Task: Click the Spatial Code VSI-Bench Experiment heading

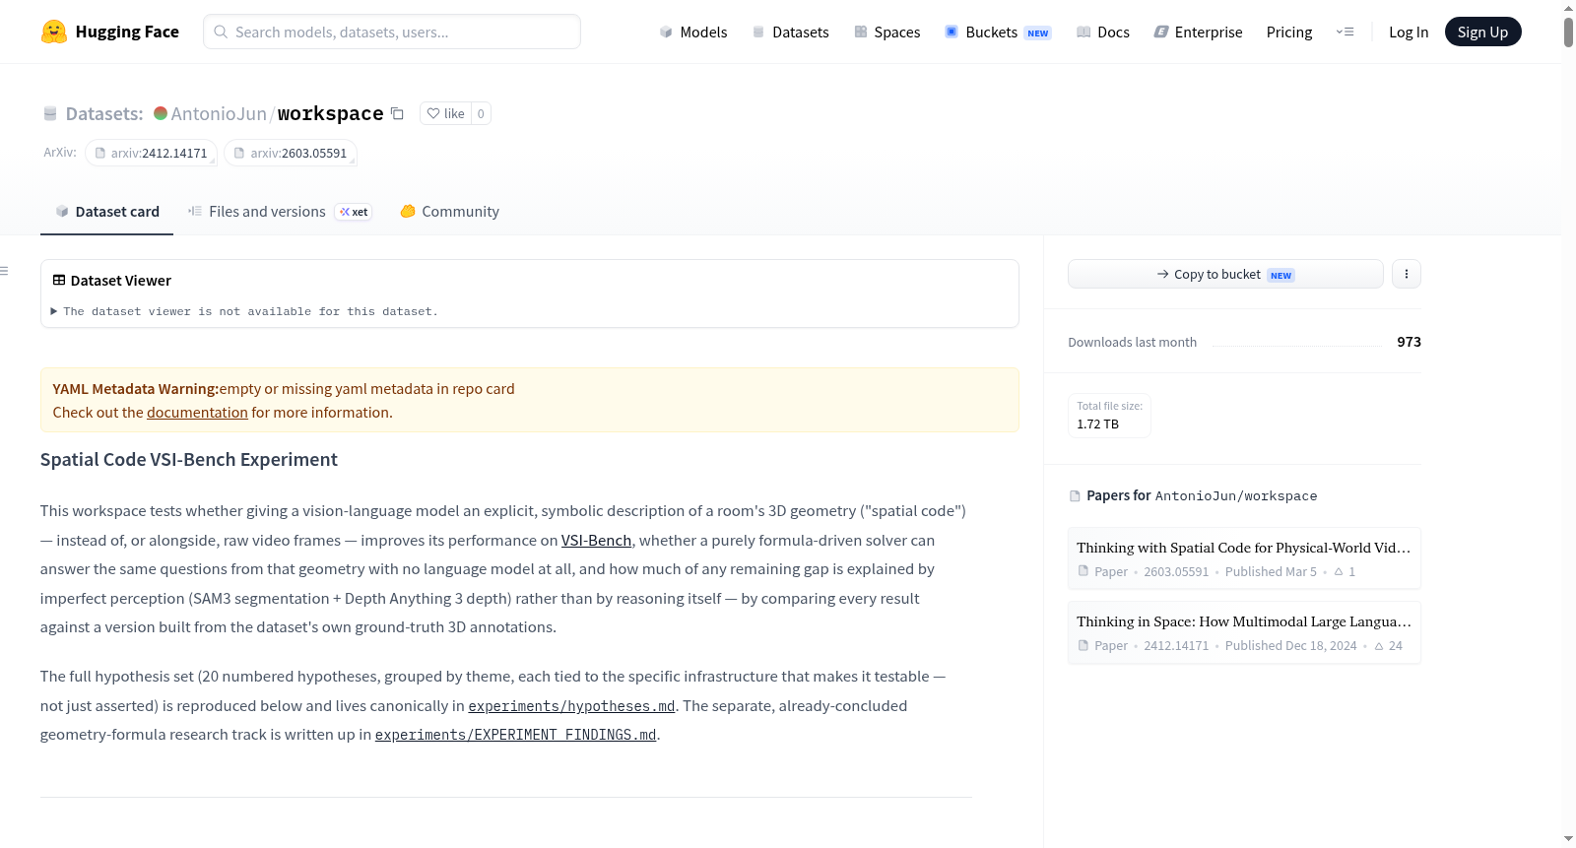Action: (189, 460)
